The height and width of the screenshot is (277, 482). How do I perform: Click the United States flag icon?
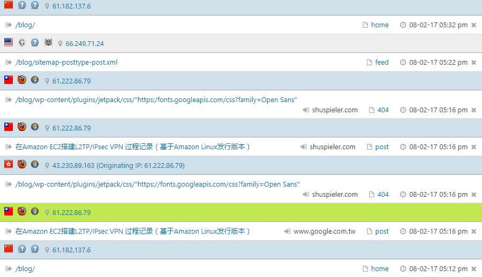click(x=9, y=43)
